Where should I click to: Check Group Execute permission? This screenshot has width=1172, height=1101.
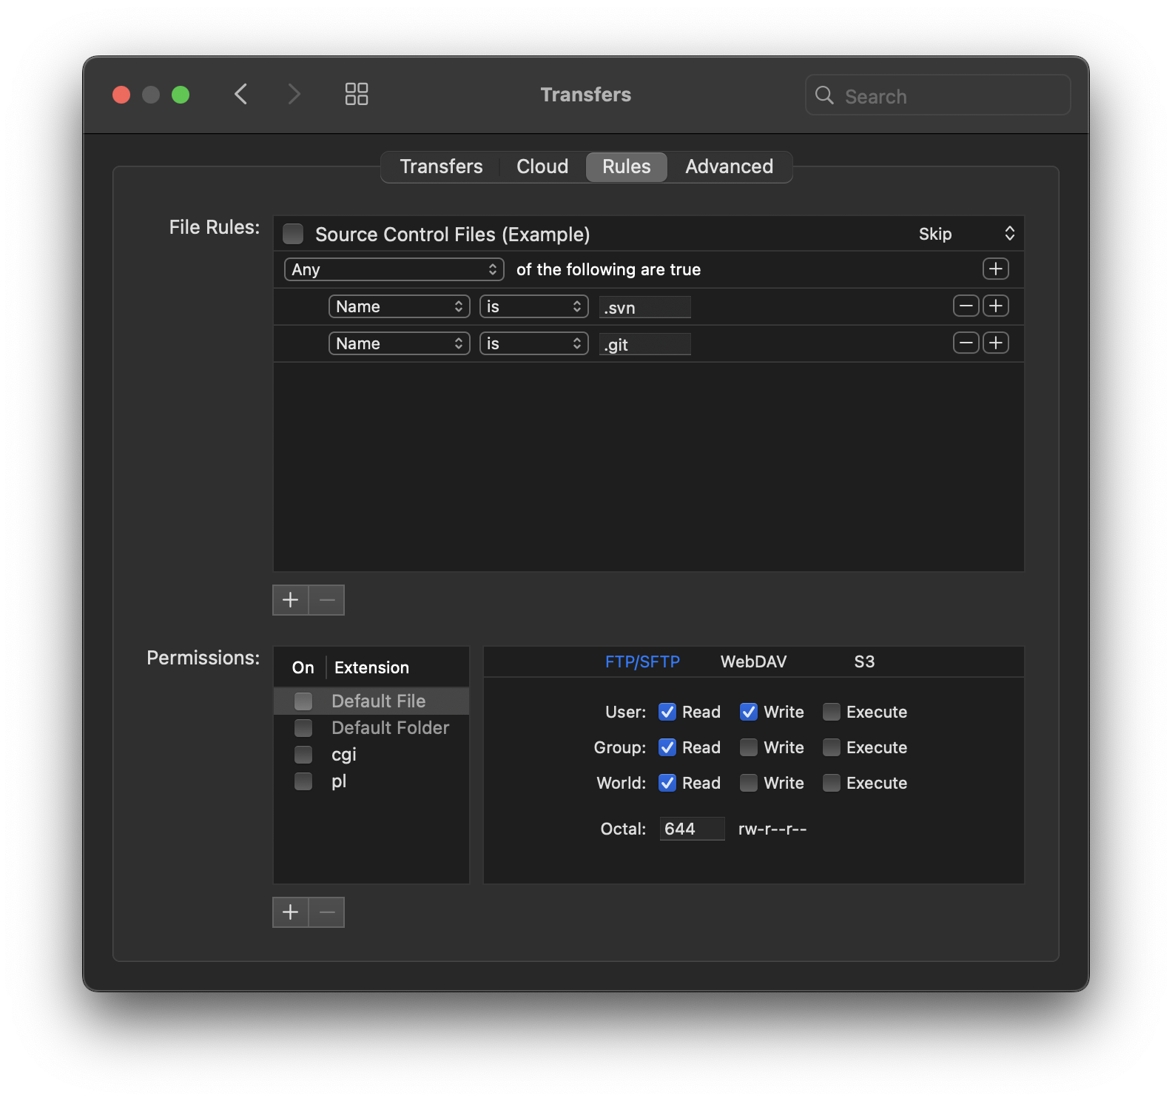[x=832, y=747]
